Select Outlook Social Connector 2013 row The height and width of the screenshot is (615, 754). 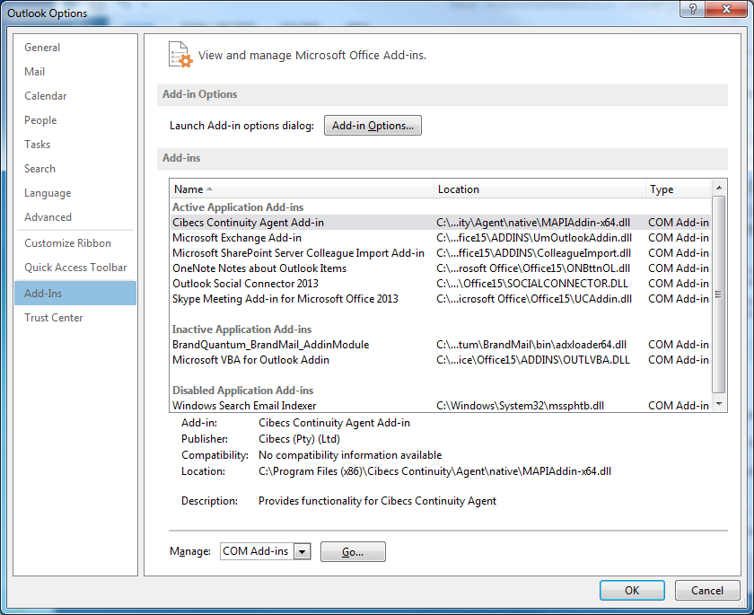[x=441, y=284]
